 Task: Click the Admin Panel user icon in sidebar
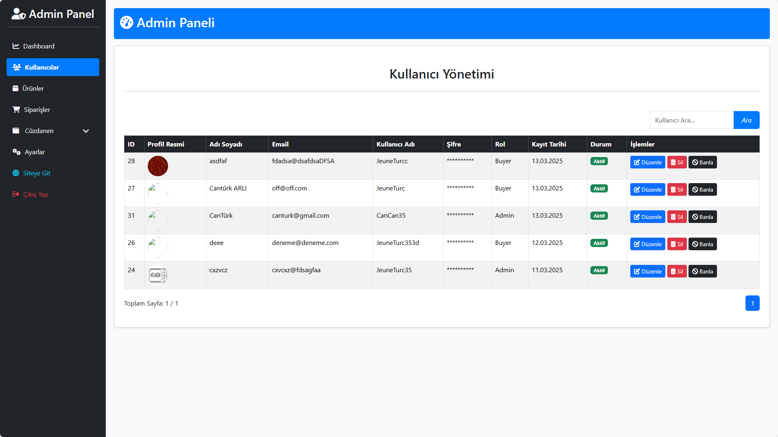(x=19, y=14)
